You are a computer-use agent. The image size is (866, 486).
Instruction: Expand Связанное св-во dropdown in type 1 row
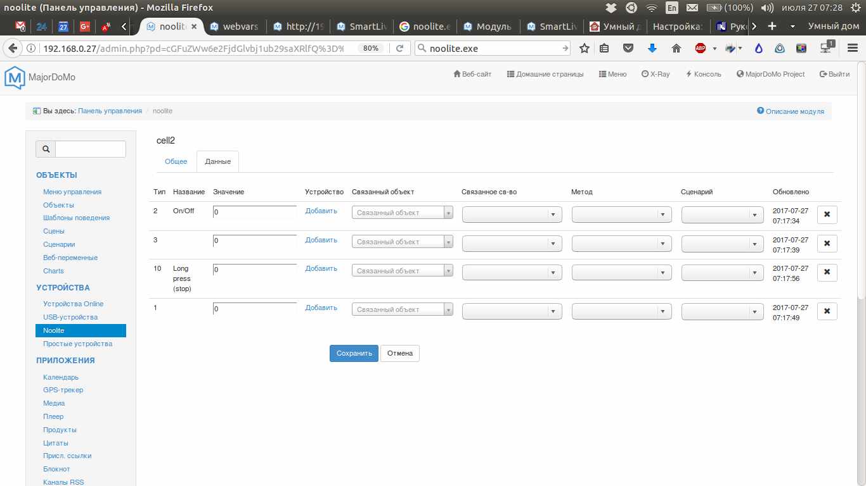coord(512,311)
